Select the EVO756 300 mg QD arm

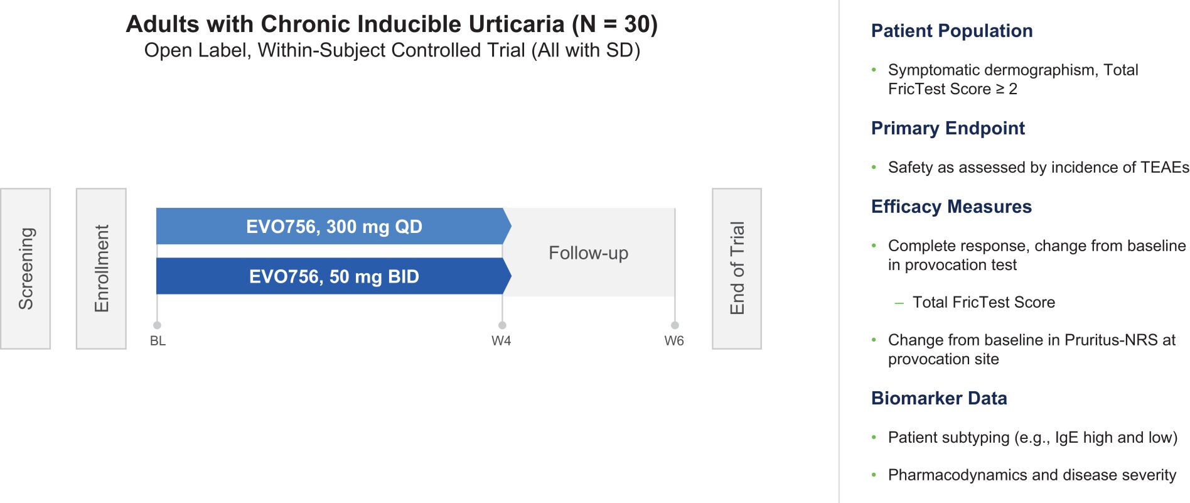coord(333,227)
